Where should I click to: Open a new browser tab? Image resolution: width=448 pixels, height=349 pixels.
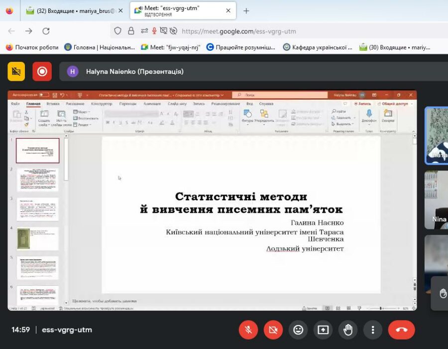pos(246,11)
